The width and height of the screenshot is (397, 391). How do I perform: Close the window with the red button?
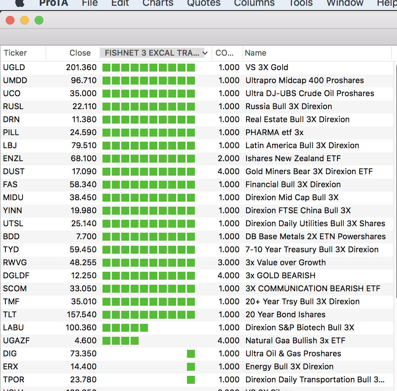tap(10, 20)
